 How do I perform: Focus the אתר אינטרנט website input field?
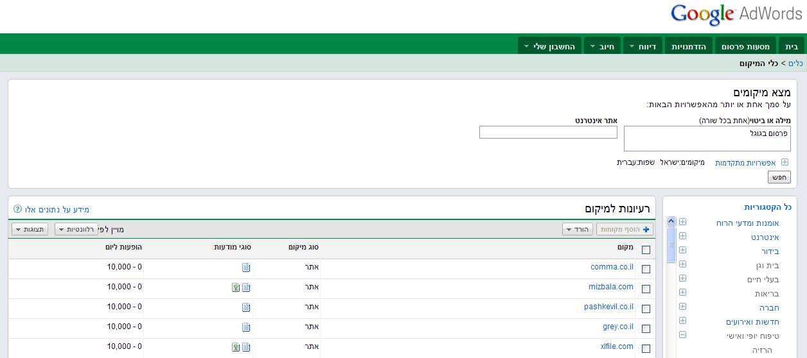548,132
